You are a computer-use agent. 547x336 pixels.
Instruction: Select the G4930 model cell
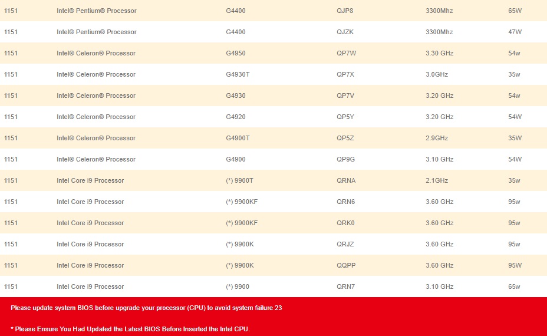click(235, 95)
